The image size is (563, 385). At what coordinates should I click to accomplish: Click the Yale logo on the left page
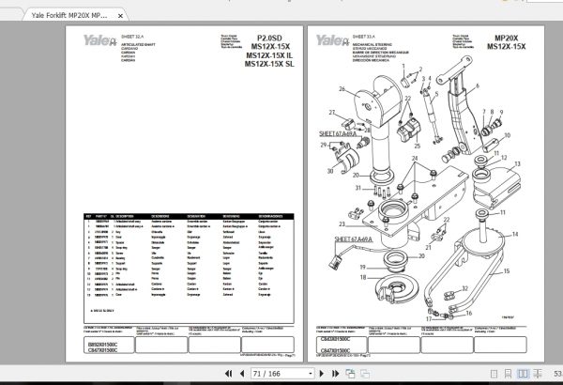(100, 39)
